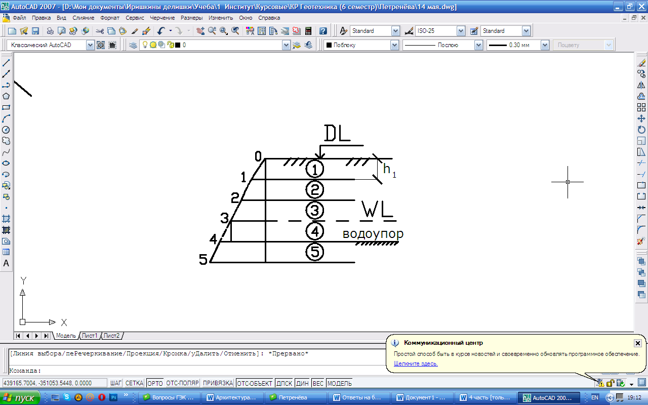Open the QuickCalc calculator icon
The width and height of the screenshot is (648, 405).
(x=308, y=31)
